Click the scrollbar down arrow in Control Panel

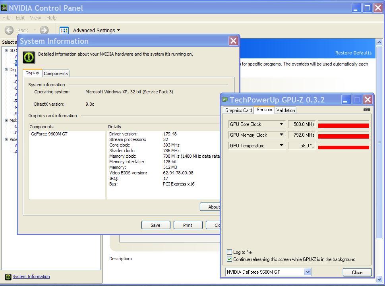point(379,279)
